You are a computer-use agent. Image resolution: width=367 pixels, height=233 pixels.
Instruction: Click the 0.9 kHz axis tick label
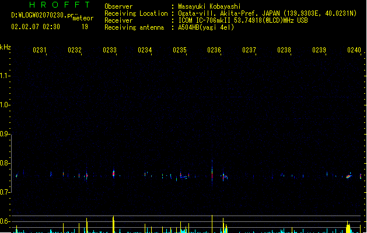(5, 134)
